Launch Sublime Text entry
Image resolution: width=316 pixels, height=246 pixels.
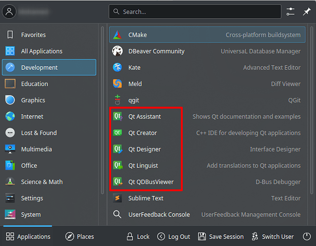pos(207,198)
